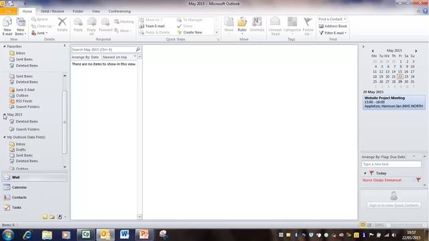Select To Manager quick step
Screen dimensions: 429x241
[x=190, y=19]
